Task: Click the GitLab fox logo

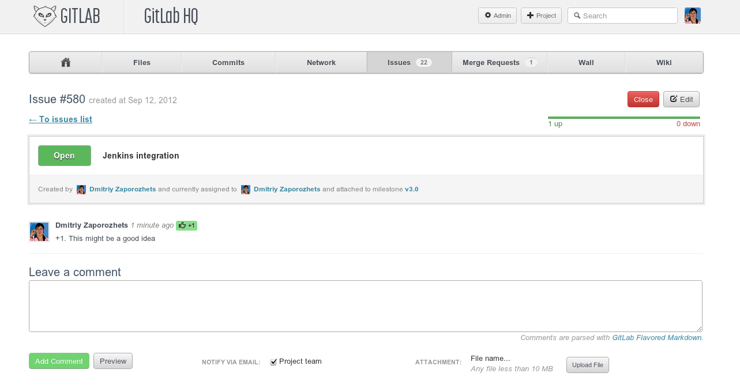Action: [x=45, y=16]
